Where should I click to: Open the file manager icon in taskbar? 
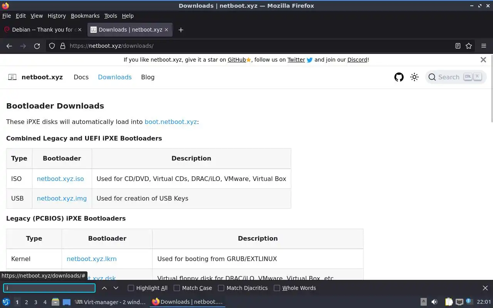[x=55, y=302]
